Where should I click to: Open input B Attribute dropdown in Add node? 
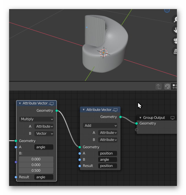pos(108,140)
